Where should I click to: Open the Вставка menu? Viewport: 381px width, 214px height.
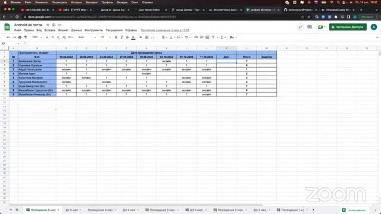[x=50, y=30]
